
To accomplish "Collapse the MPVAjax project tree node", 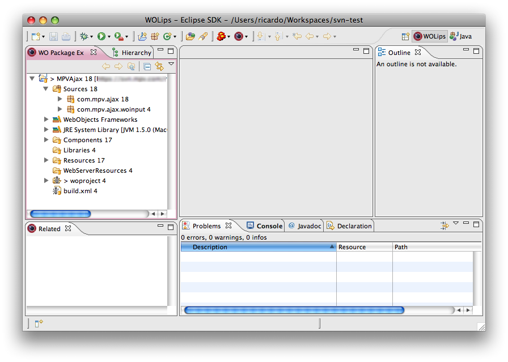I will click(x=32, y=78).
